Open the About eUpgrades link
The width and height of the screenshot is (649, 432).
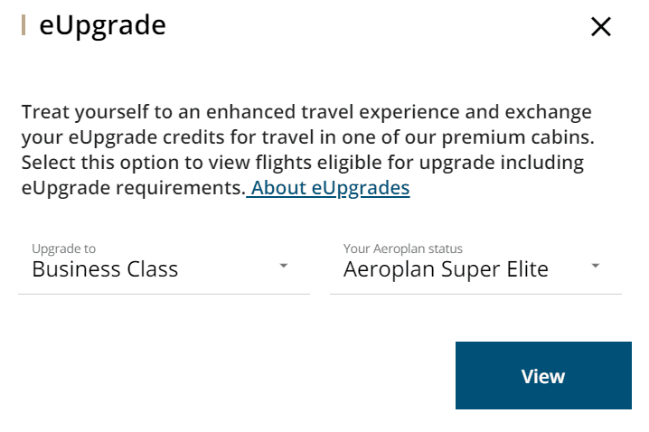(x=329, y=188)
